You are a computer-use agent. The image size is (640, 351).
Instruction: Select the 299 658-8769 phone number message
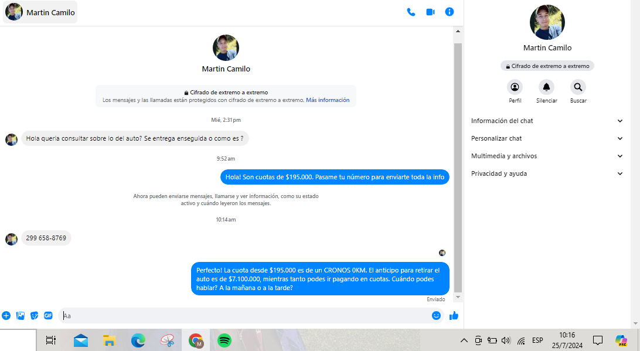46,238
